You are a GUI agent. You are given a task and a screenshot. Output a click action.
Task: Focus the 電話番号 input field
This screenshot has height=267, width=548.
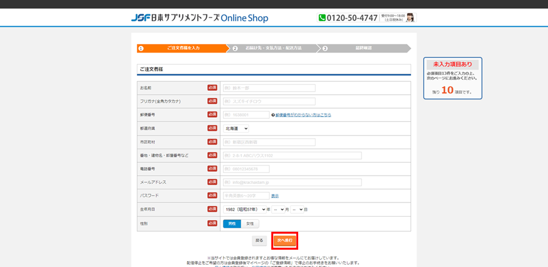(246, 169)
